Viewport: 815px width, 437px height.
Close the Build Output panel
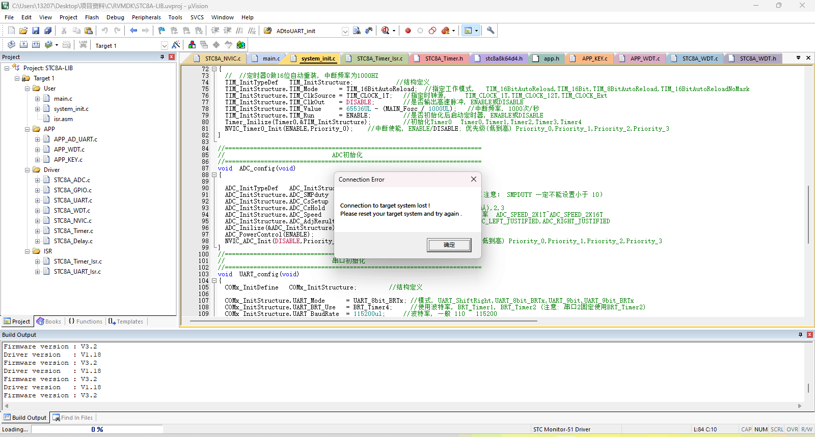[809, 335]
